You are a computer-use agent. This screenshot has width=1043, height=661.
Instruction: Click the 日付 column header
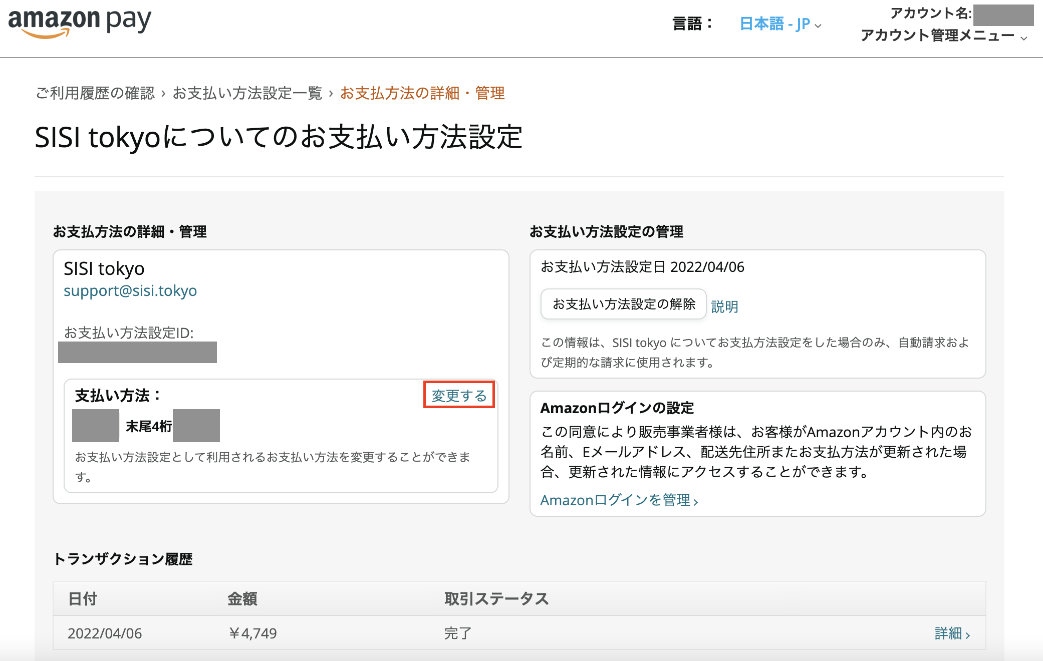click(x=83, y=599)
